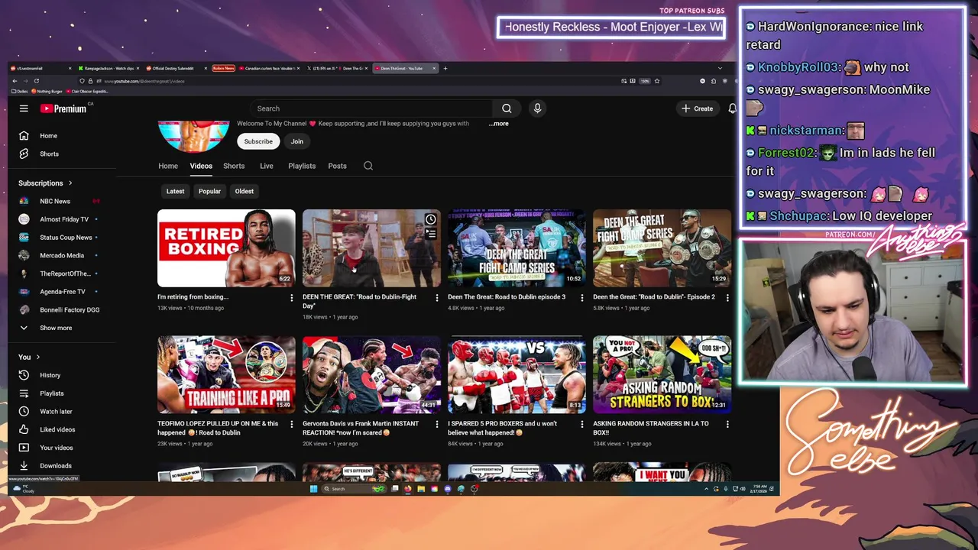Expand channel description ...more
Screen dimensions: 978x550
point(499,124)
